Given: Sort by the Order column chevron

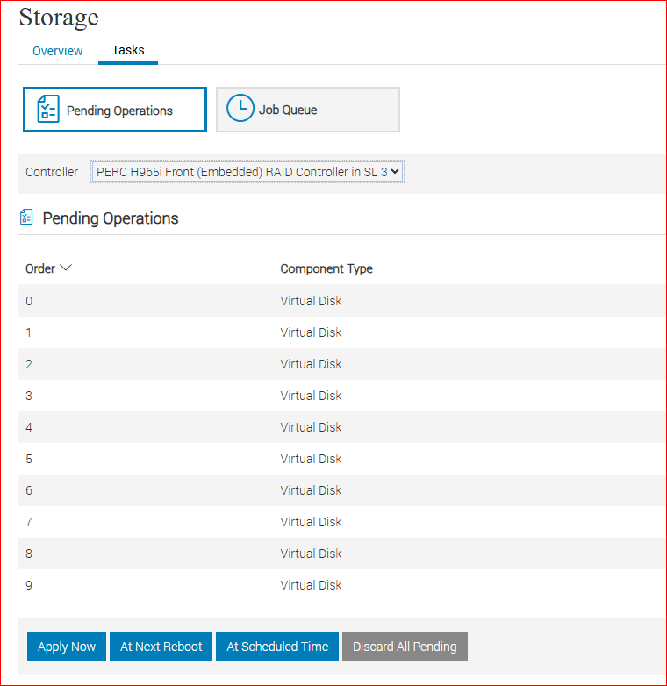Looking at the screenshot, I should point(65,268).
